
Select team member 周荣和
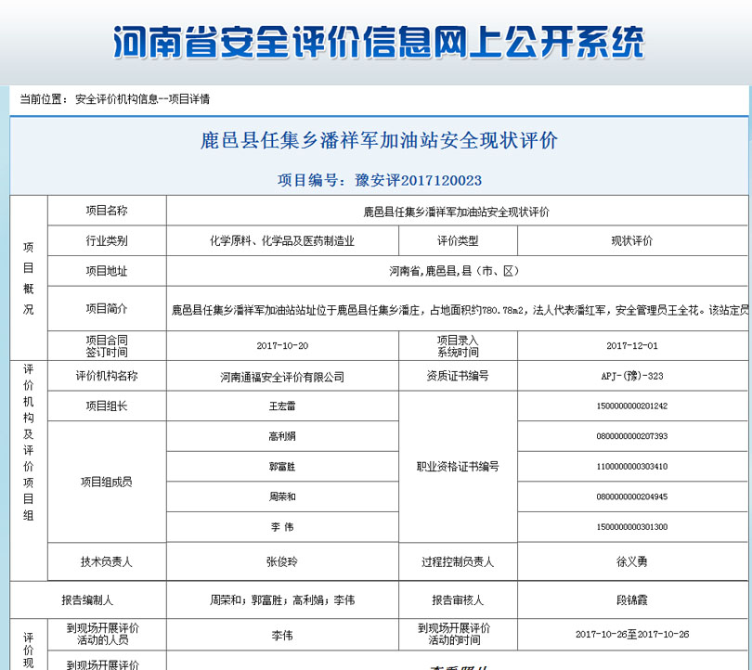pyautogui.click(x=282, y=497)
